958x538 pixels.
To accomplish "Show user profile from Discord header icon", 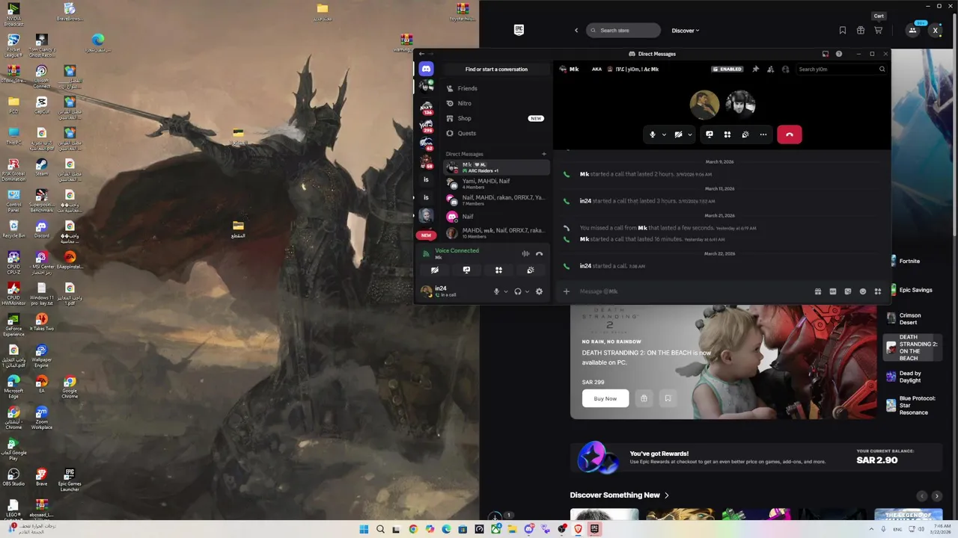I will pyautogui.click(x=785, y=69).
